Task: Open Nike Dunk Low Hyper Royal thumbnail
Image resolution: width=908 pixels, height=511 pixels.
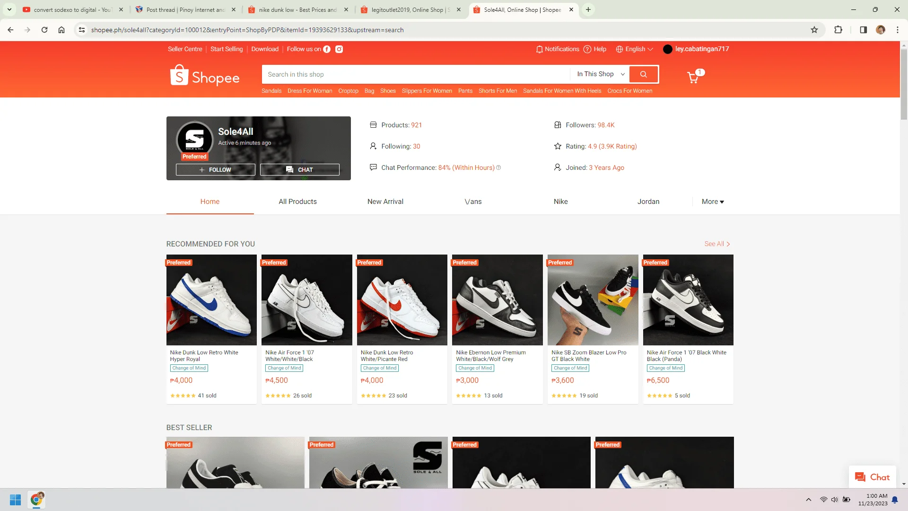Action: 211,300
